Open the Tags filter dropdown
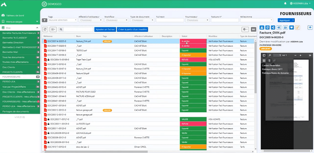The height and width of the screenshot is (153, 314). click(x=62, y=20)
